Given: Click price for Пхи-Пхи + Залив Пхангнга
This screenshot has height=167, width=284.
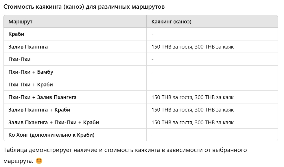Looking at the screenshot, I should click(193, 97).
